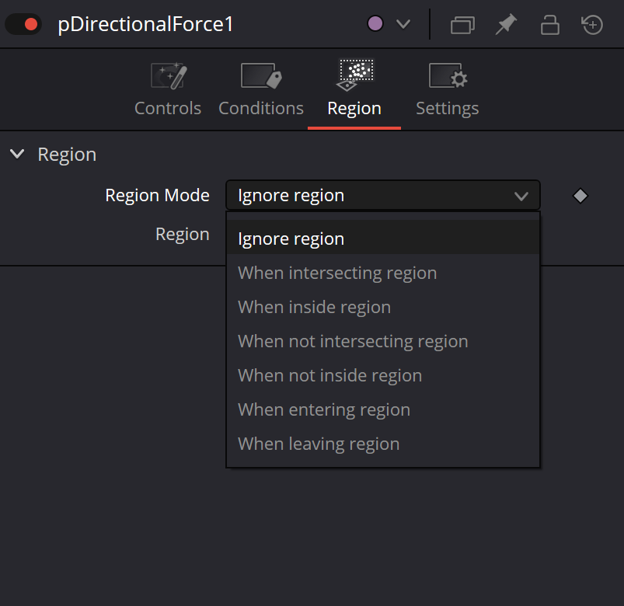
Task: Click the Region Mode dropdown box
Action: point(383,195)
